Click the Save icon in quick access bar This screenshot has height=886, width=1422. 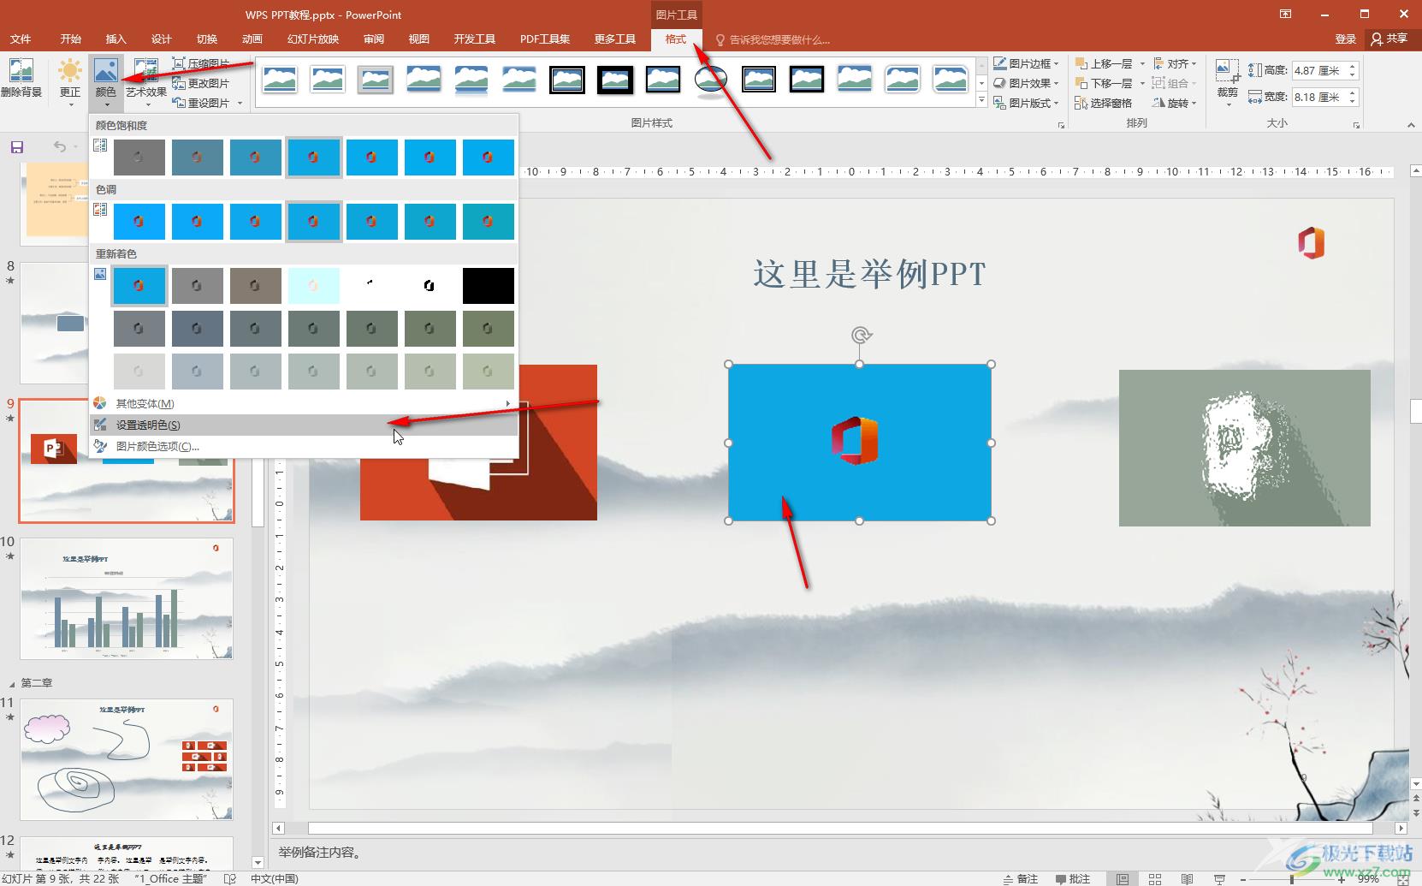17,147
